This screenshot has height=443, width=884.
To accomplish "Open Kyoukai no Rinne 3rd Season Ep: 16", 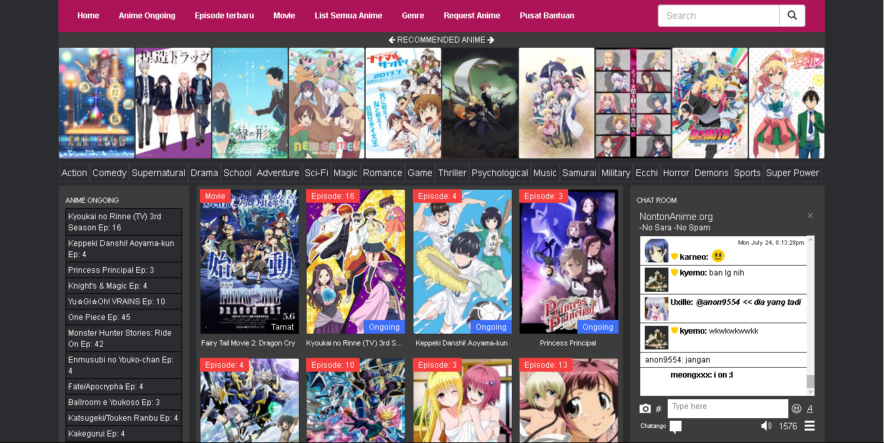I will (124, 222).
